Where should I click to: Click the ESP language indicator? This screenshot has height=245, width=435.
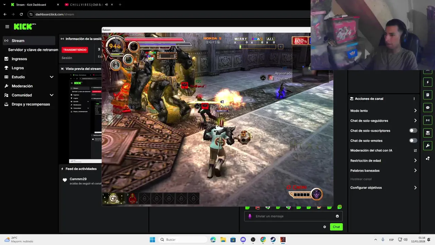coord(391,240)
